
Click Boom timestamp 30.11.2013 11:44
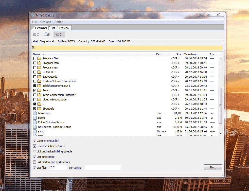click(196, 118)
